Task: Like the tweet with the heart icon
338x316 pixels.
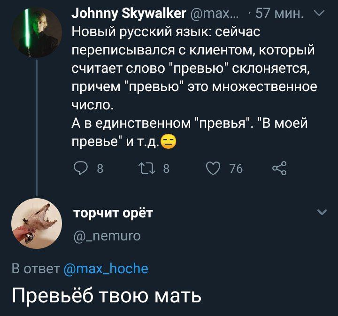Action: (x=215, y=168)
